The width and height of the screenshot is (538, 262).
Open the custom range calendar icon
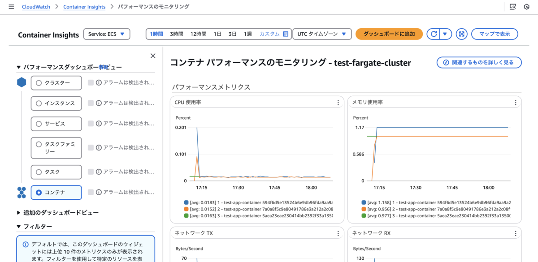tap(286, 34)
